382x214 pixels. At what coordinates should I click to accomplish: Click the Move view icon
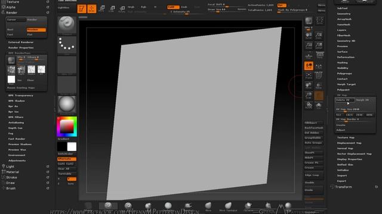click(309, 86)
